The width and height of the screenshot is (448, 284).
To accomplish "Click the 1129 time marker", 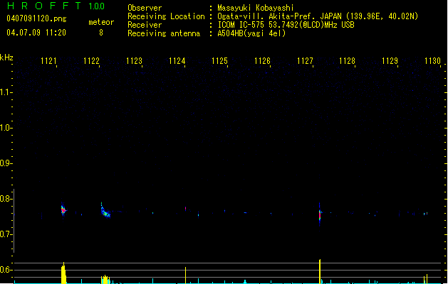I will pos(390,61).
